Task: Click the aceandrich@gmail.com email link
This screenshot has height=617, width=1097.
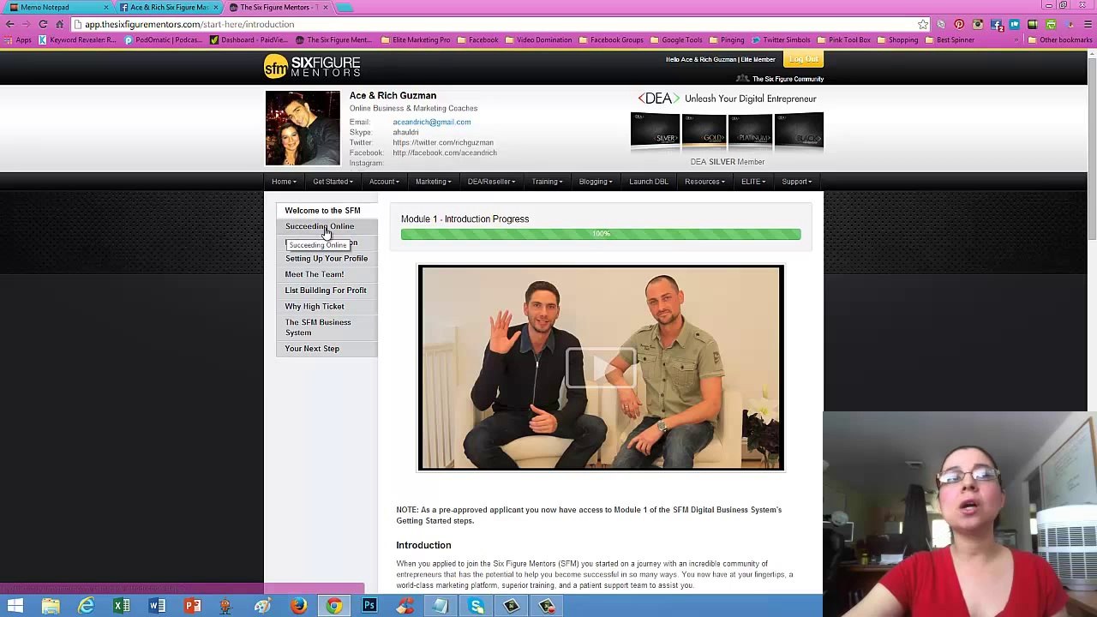Action: point(431,122)
